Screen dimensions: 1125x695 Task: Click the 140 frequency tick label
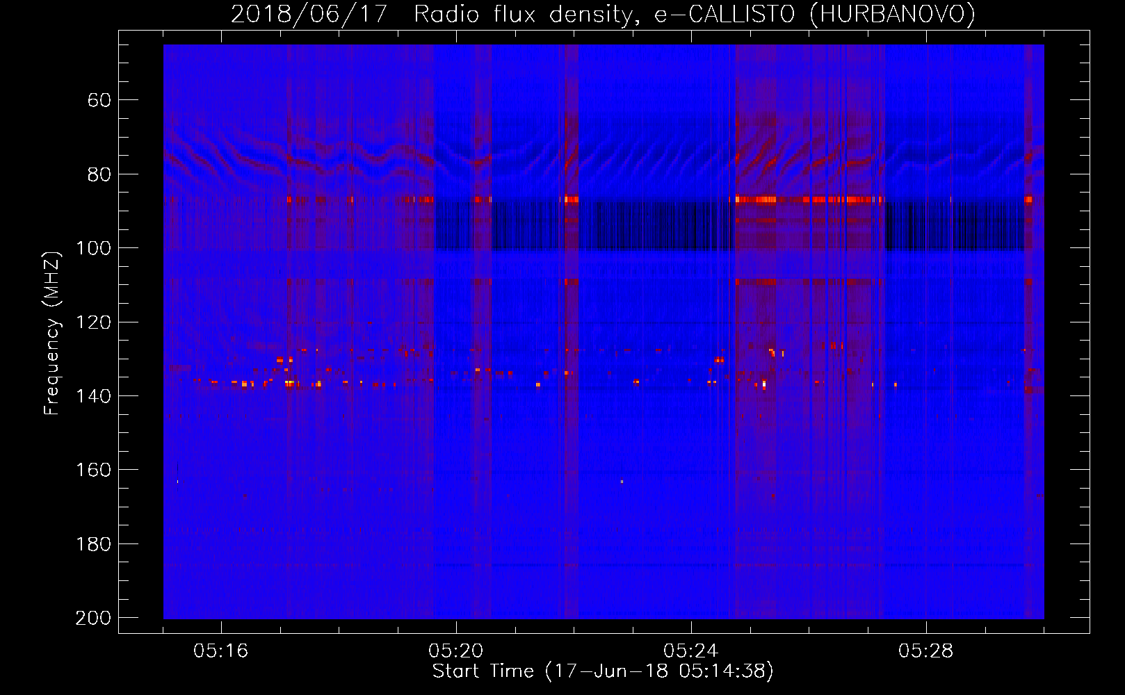pos(93,396)
